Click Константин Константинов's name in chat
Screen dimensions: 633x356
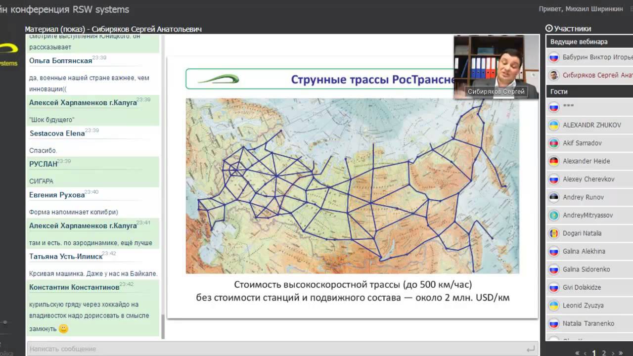(74, 287)
